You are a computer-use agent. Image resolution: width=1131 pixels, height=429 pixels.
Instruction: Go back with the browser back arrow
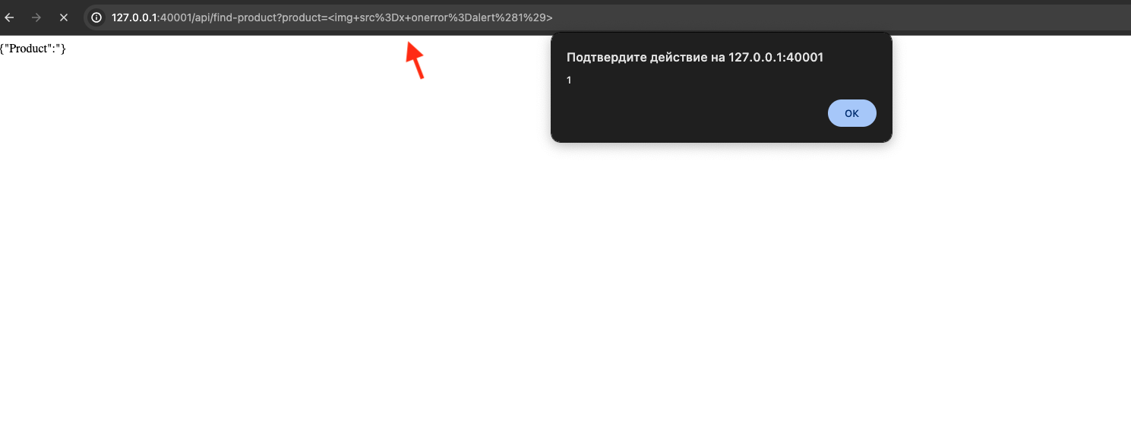click(10, 17)
